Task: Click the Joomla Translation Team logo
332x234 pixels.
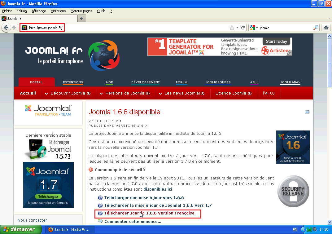Action: click(48, 110)
